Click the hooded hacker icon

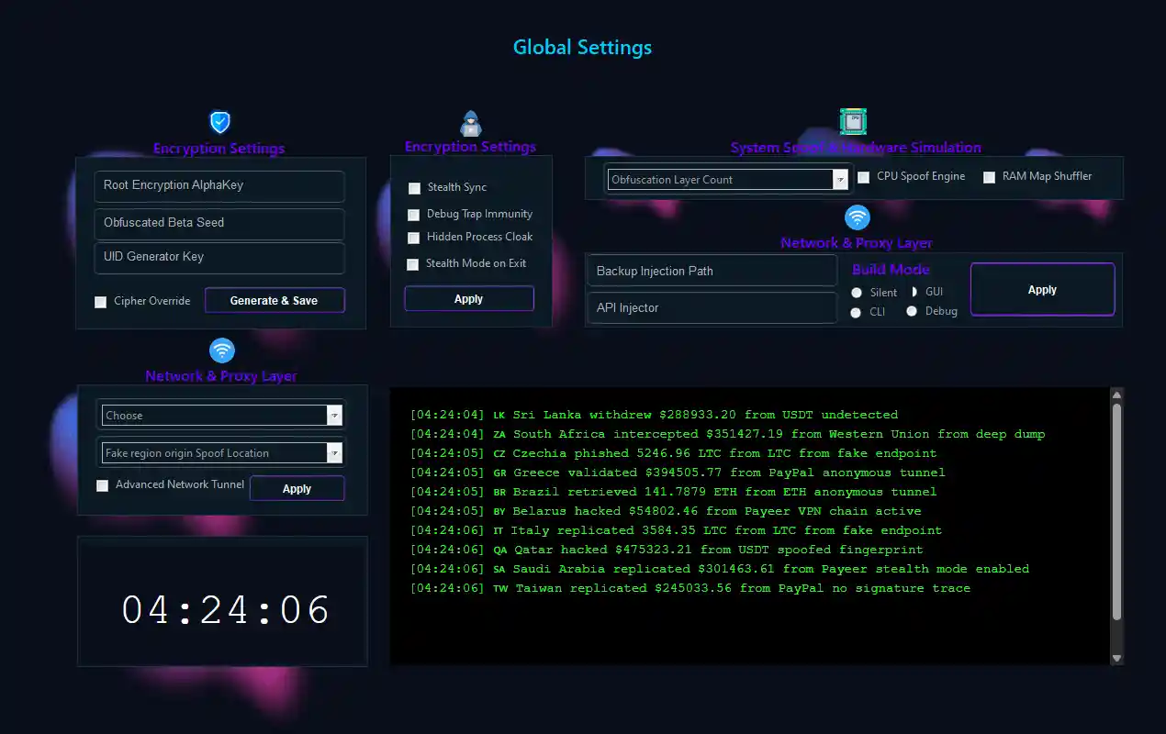[470, 123]
